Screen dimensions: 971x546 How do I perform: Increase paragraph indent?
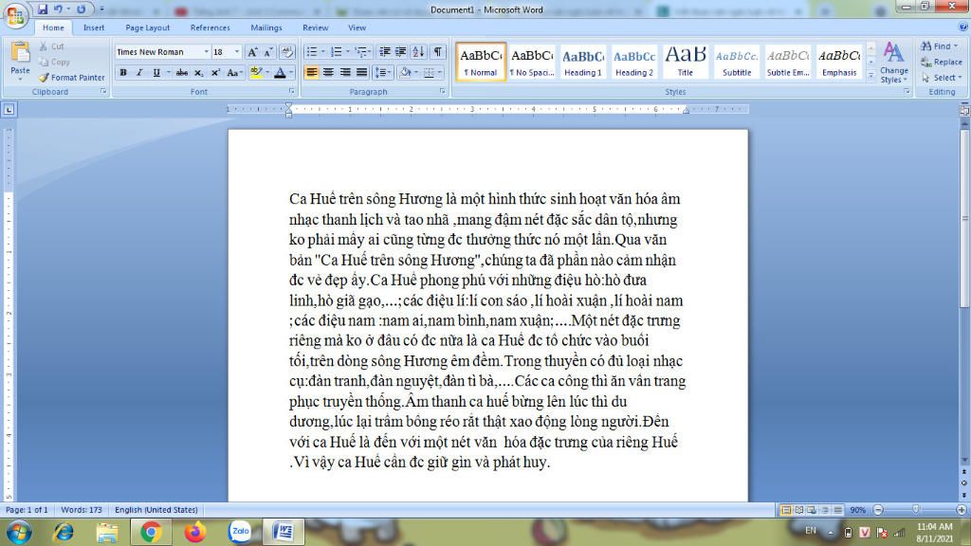coord(401,52)
